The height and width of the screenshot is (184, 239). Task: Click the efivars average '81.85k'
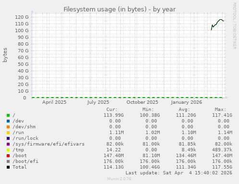coord(188,144)
